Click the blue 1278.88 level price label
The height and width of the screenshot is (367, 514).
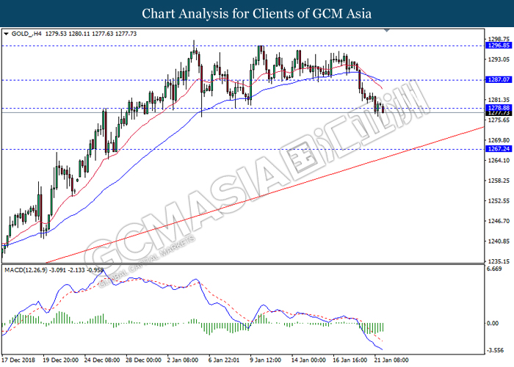tap(499, 108)
